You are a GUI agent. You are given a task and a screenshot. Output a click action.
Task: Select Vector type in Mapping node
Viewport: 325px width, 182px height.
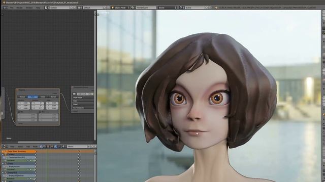tap(43, 97)
